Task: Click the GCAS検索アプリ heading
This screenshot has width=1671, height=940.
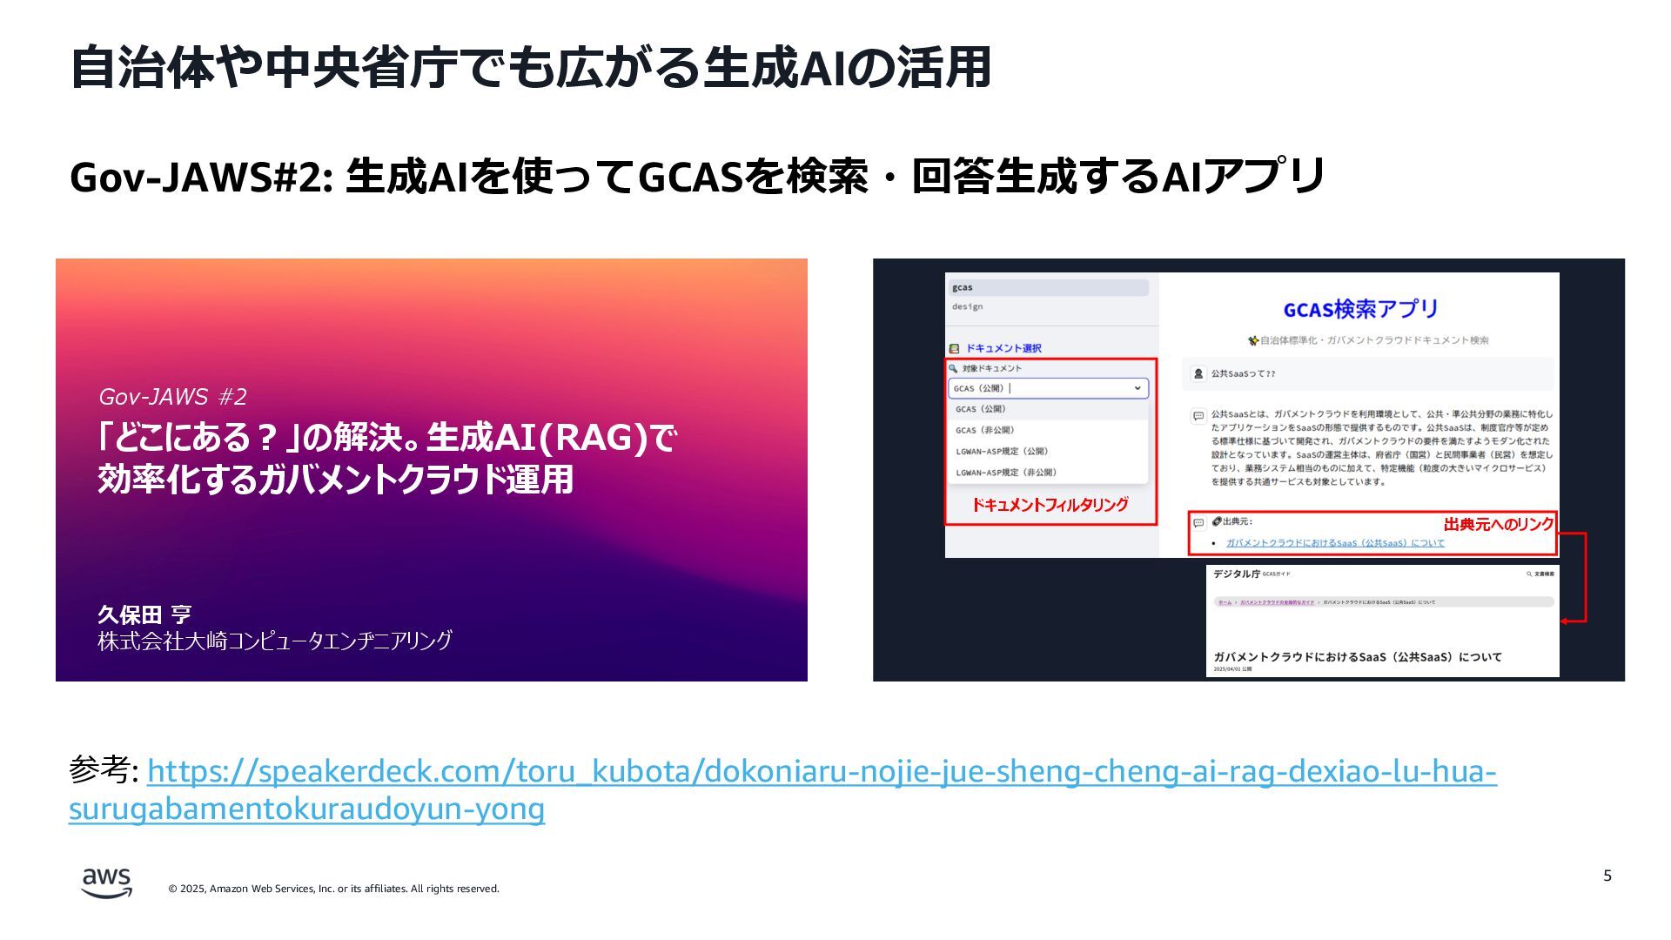Action: 1360,309
